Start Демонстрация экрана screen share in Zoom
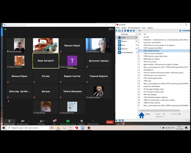This screenshot has height=153, width=191. [68, 122]
